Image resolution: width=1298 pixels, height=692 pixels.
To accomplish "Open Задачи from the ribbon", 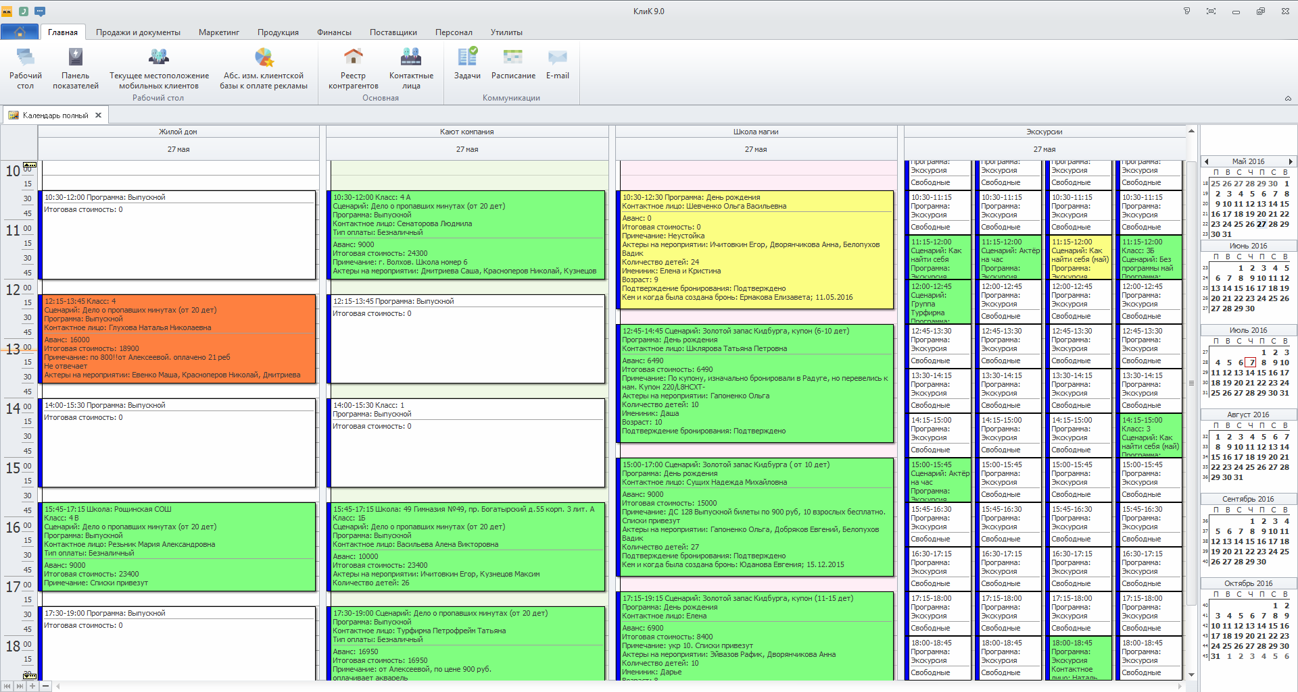I will point(467,63).
